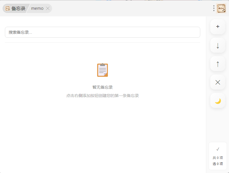Open the three-dot menu at top right
Image resolution: width=229 pixels, height=173 pixels.
(x=214, y=8)
